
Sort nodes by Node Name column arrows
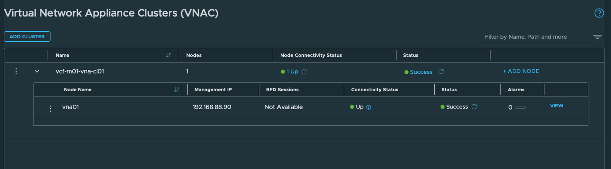176,89
